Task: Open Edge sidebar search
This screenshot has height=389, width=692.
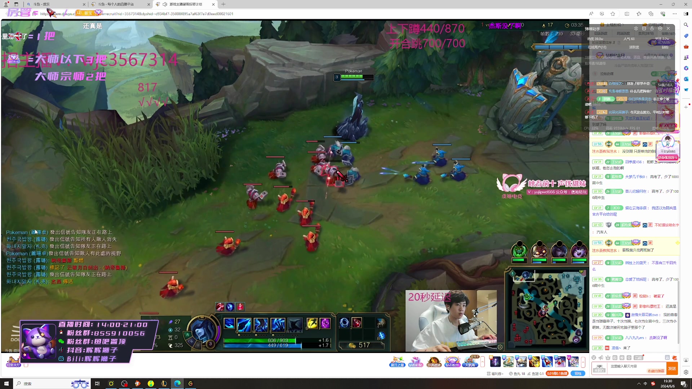Action: pyautogui.click(x=686, y=25)
